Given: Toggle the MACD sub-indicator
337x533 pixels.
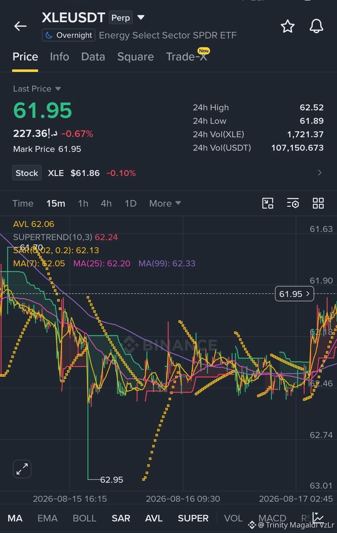Looking at the screenshot, I should [x=272, y=518].
